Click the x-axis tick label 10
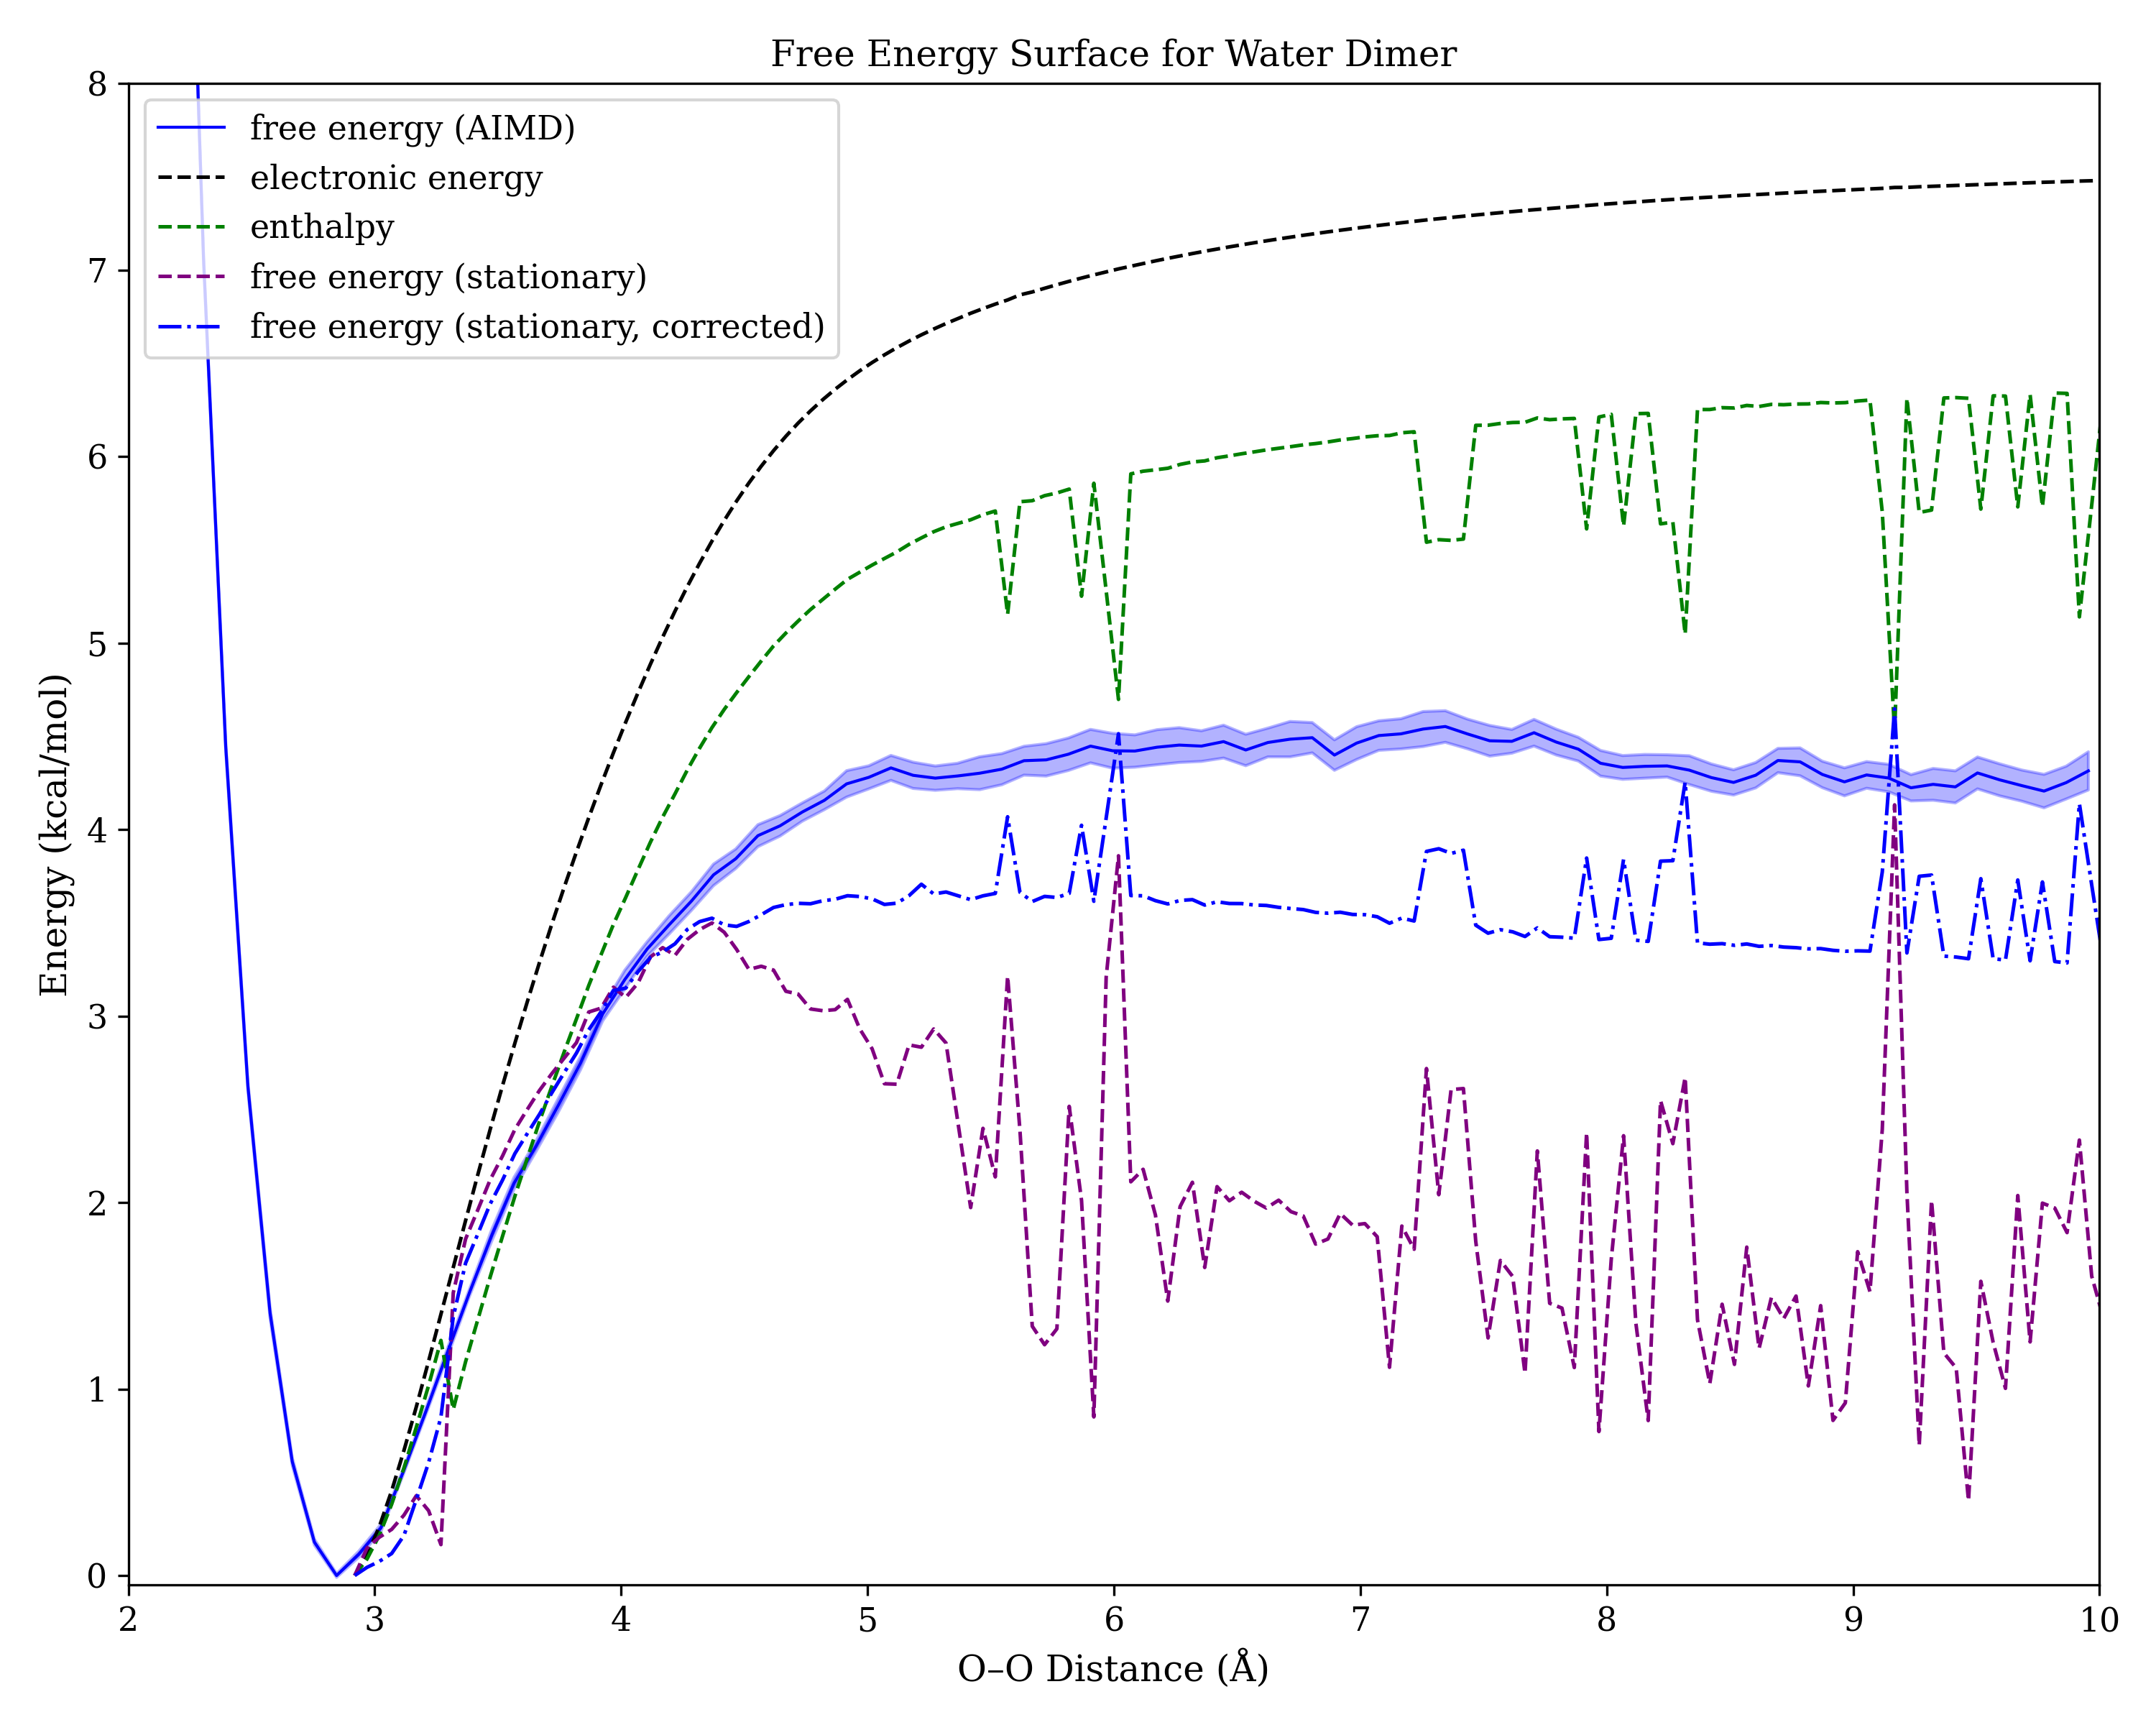This screenshot has width=2156, height=1725. pos(2099,1620)
